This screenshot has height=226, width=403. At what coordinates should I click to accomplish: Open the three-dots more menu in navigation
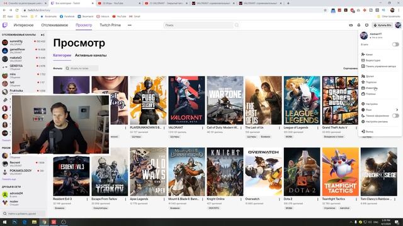pos(130,25)
